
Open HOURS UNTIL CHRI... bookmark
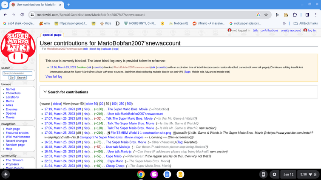140,23
